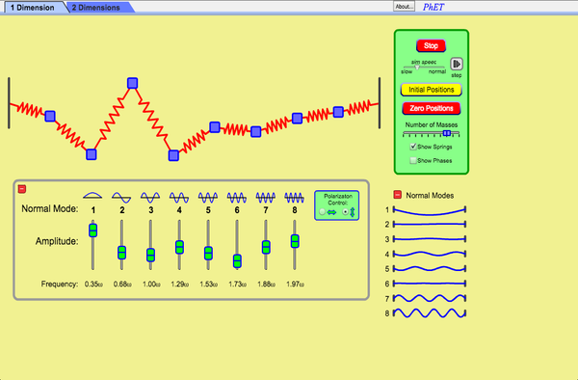The image size is (578, 380).
Task: Collapse the Normal Modes list red minus
Action: point(397,195)
